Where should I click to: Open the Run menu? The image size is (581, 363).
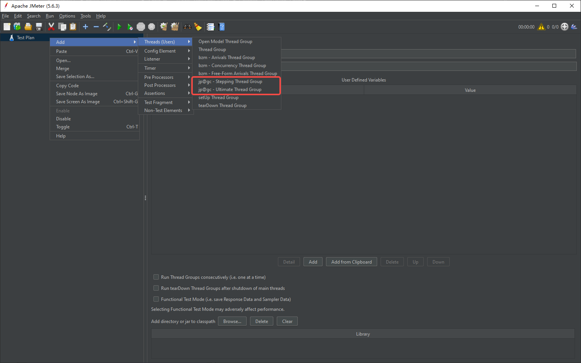50,16
